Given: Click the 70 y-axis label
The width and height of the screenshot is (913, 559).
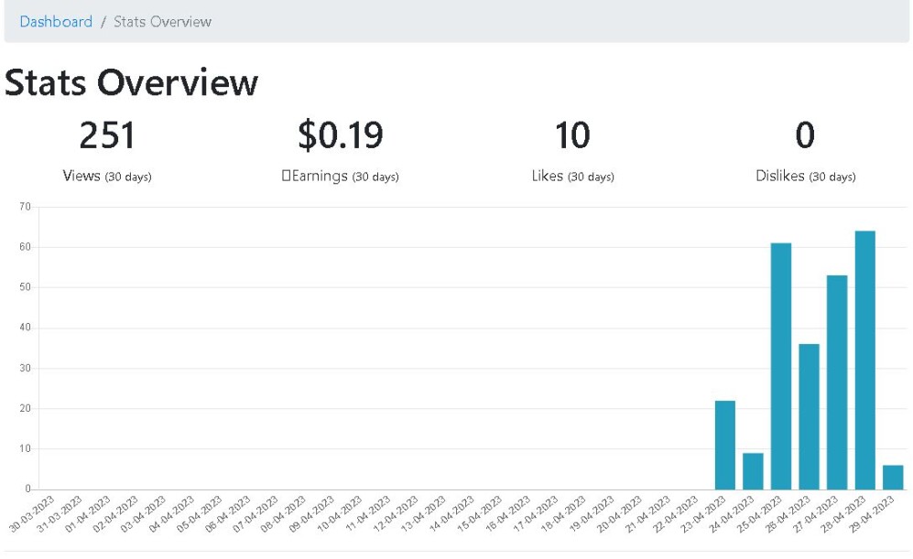Looking at the screenshot, I should point(25,207).
